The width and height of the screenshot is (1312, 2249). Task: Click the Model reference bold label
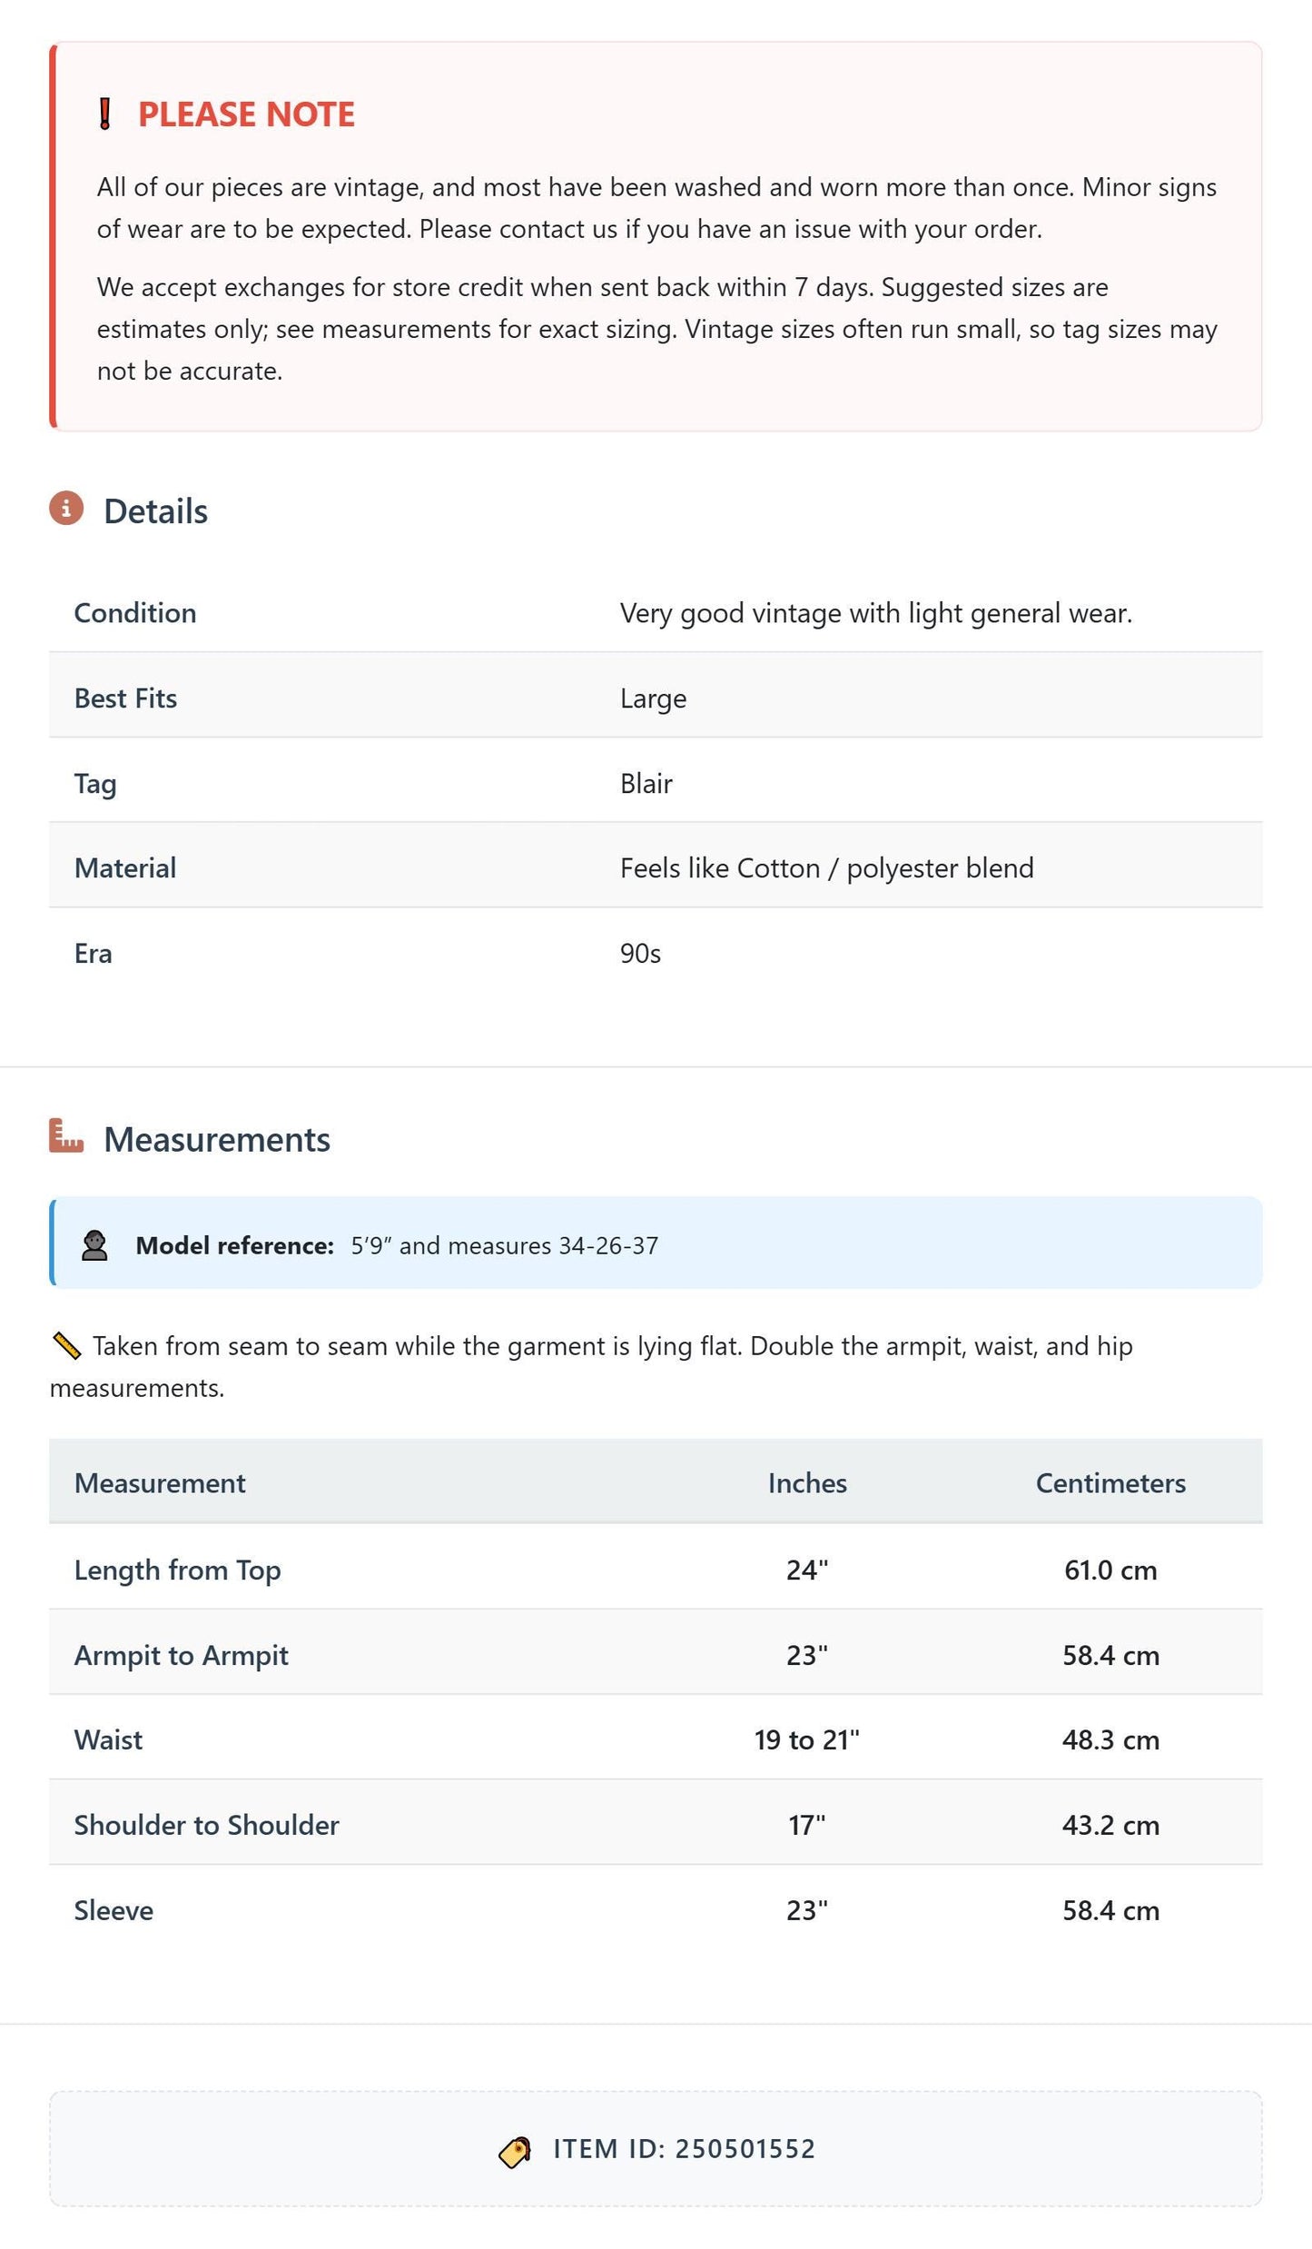click(235, 1245)
